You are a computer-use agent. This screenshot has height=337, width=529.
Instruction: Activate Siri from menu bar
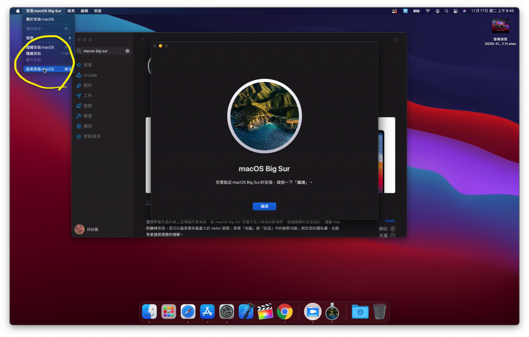click(x=465, y=11)
